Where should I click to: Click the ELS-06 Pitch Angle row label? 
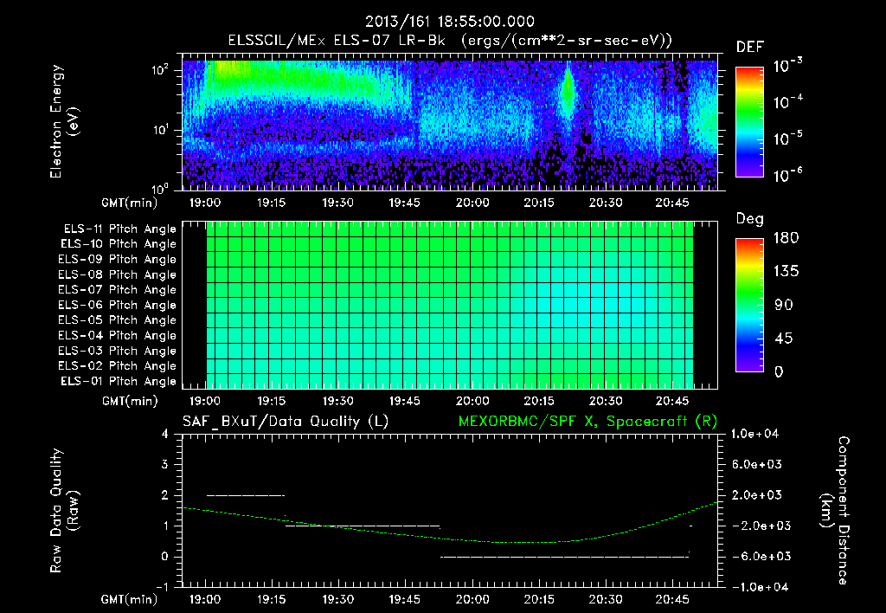pyautogui.click(x=118, y=306)
